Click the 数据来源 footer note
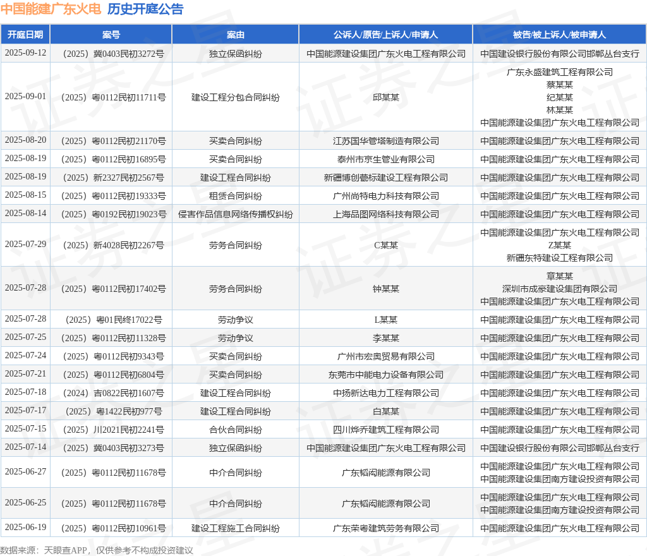 tap(97, 550)
